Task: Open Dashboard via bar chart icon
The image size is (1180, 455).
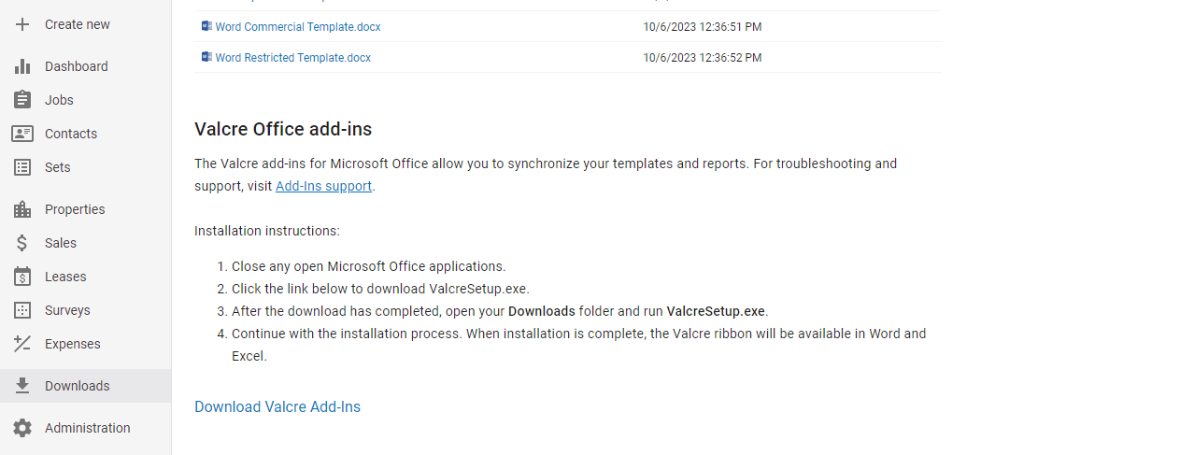Action: (22, 66)
